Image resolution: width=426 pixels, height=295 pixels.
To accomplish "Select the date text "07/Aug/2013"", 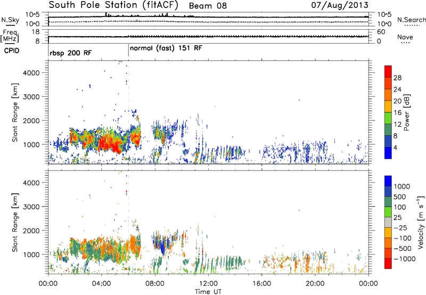I will pyautogui.click(x=340, y=5).
